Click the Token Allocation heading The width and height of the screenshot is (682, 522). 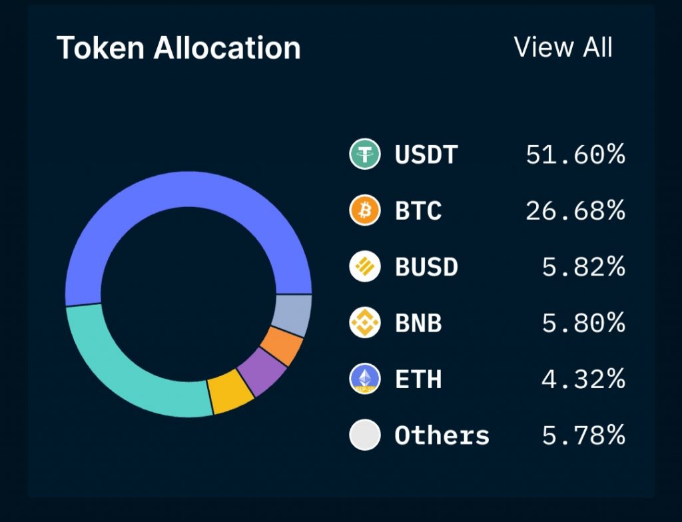178,49
